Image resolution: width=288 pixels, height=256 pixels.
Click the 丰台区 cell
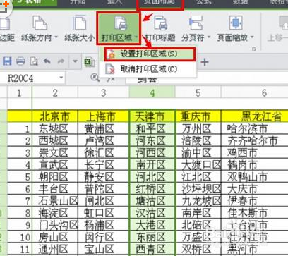pos(55,189)
